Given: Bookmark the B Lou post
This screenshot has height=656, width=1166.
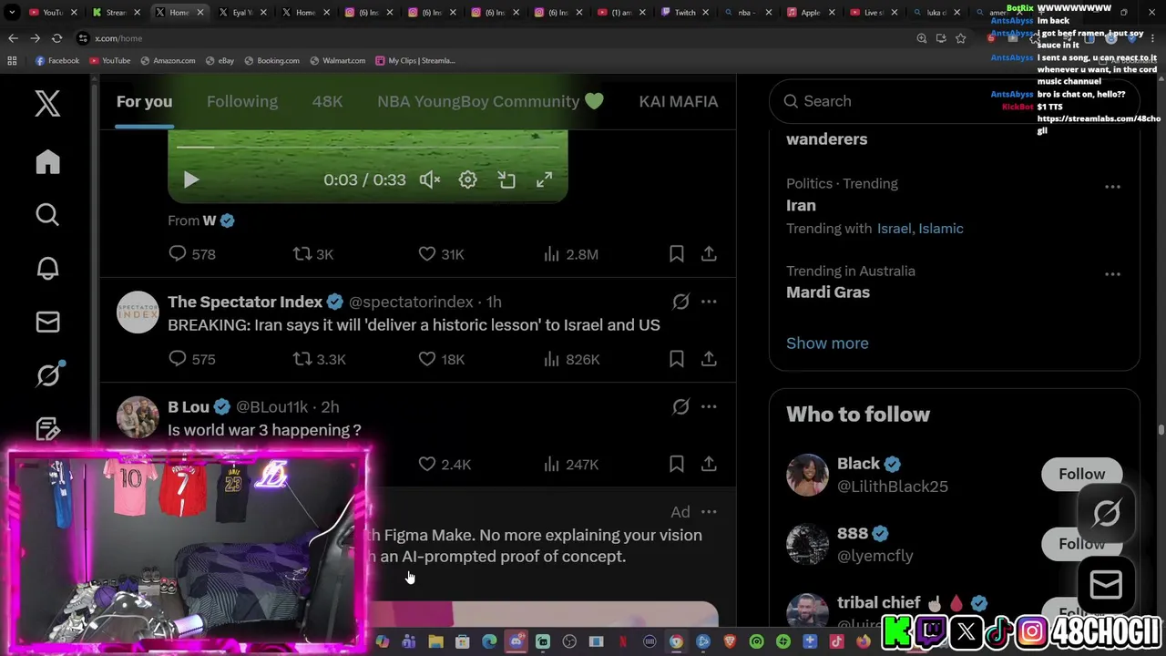Looking at the screenshot, I should tap(676, 465).
